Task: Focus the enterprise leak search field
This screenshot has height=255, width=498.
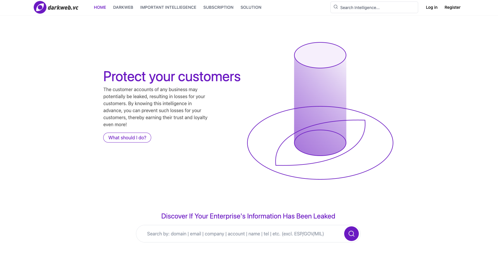Action: coord(240,234)
